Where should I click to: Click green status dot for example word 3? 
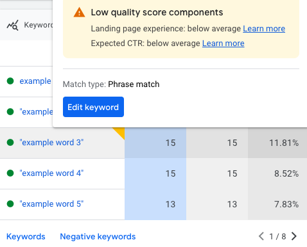(10, 142)
